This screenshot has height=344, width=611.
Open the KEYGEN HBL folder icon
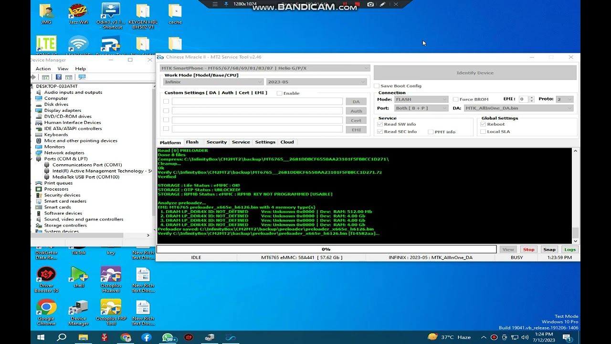click(x=143, y=16)
